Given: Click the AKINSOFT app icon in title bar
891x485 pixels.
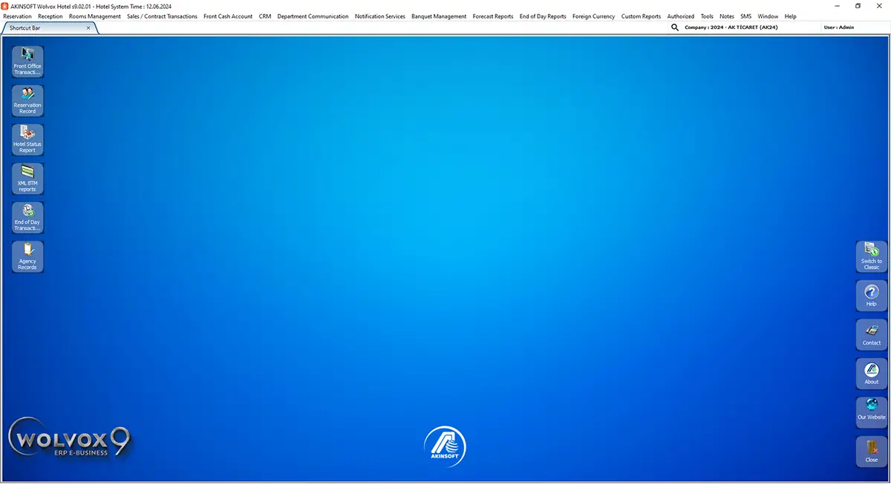Looking at the screenshot, I should (5, 6).
